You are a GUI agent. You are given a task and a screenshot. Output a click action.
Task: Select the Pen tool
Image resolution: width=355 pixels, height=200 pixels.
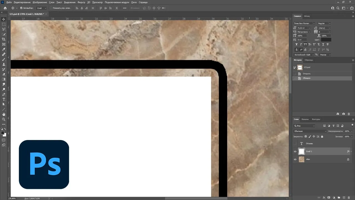pos(4,94)
